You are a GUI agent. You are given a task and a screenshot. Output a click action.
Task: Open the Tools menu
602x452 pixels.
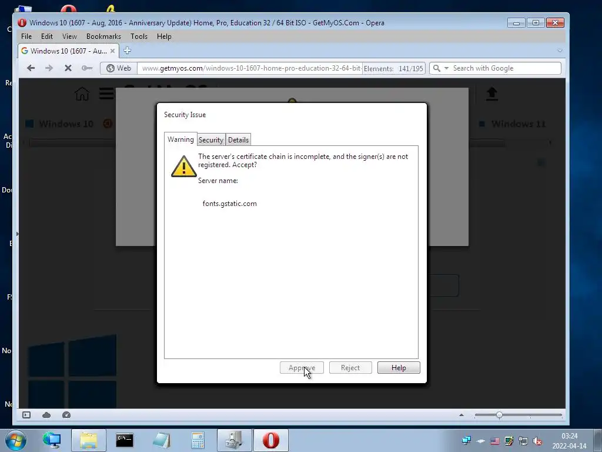139,36
